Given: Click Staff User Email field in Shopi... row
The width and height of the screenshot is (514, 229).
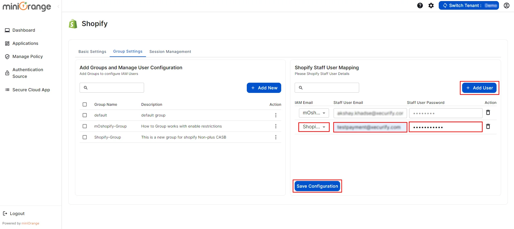Looking at the screenshot, I should point(370,127).
